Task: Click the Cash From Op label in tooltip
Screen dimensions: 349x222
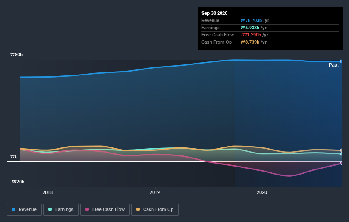Action: [x=216, y=42]
